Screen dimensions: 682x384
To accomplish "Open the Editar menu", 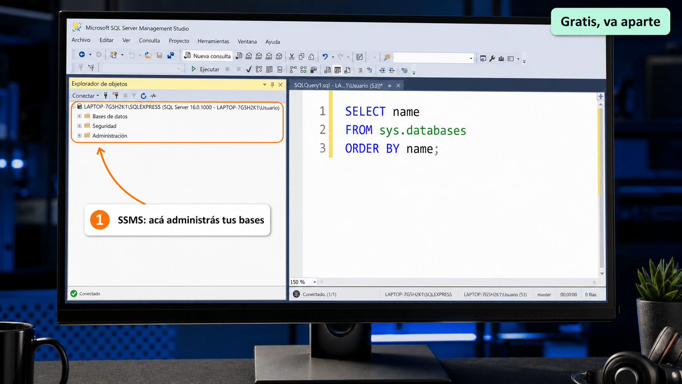I will point(106,40).
